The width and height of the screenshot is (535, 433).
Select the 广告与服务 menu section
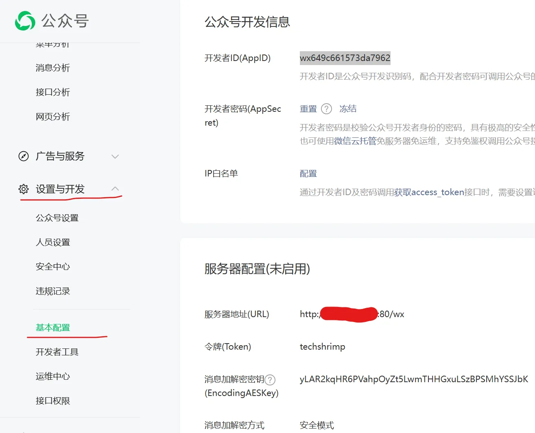(60, 156)
